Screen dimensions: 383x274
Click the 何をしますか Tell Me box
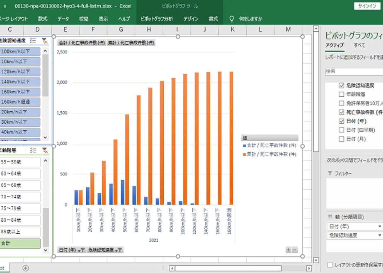coord(251,19)
